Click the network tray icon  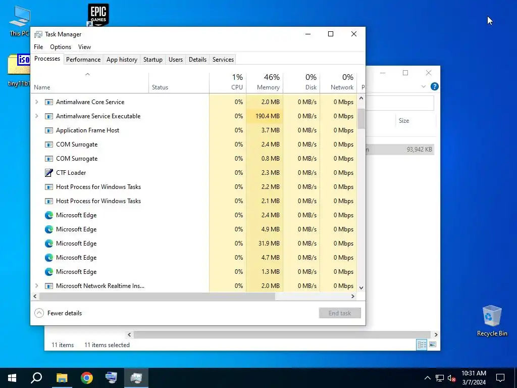(440, 378)
